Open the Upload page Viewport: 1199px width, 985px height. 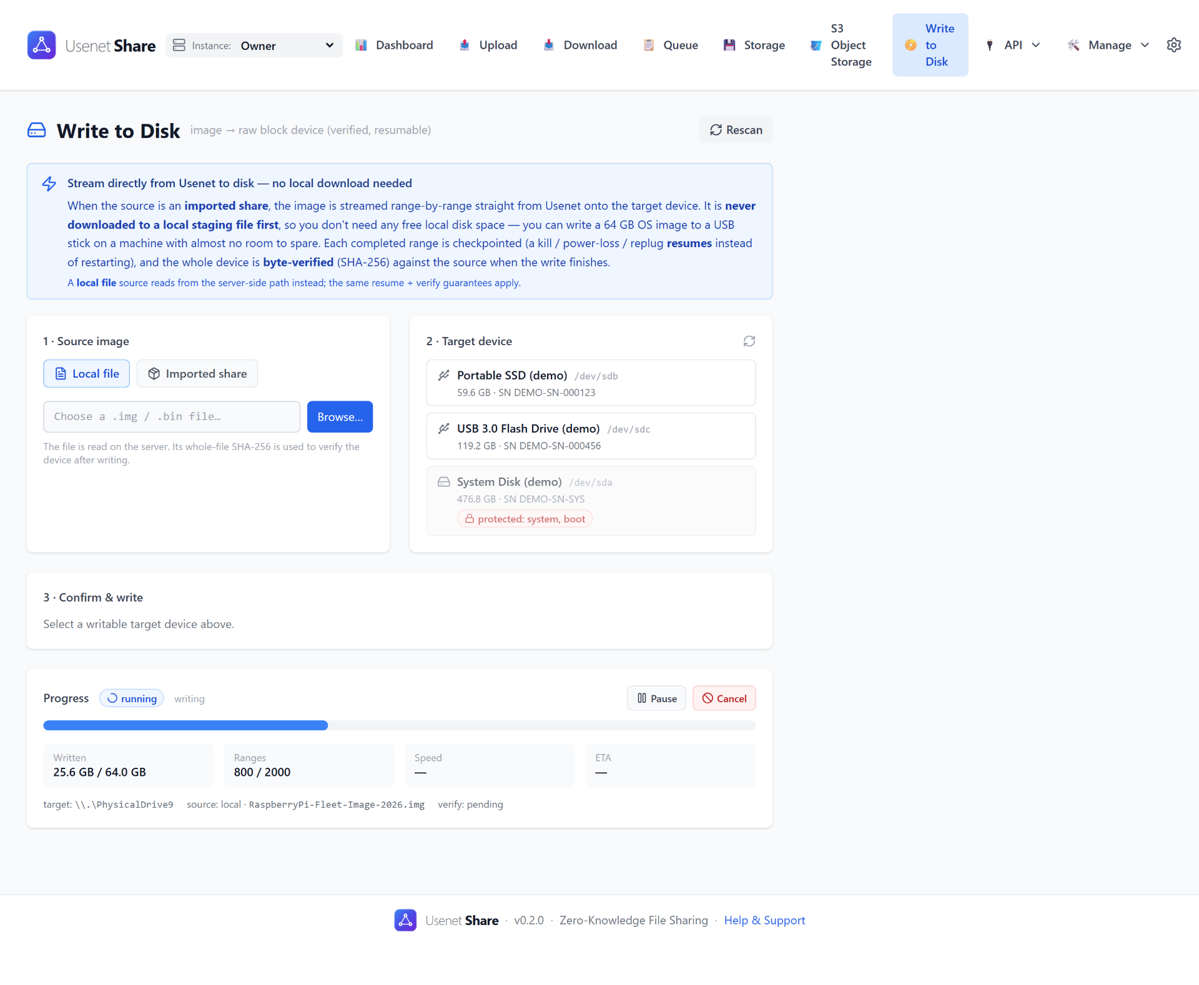(x=488, y=45)
